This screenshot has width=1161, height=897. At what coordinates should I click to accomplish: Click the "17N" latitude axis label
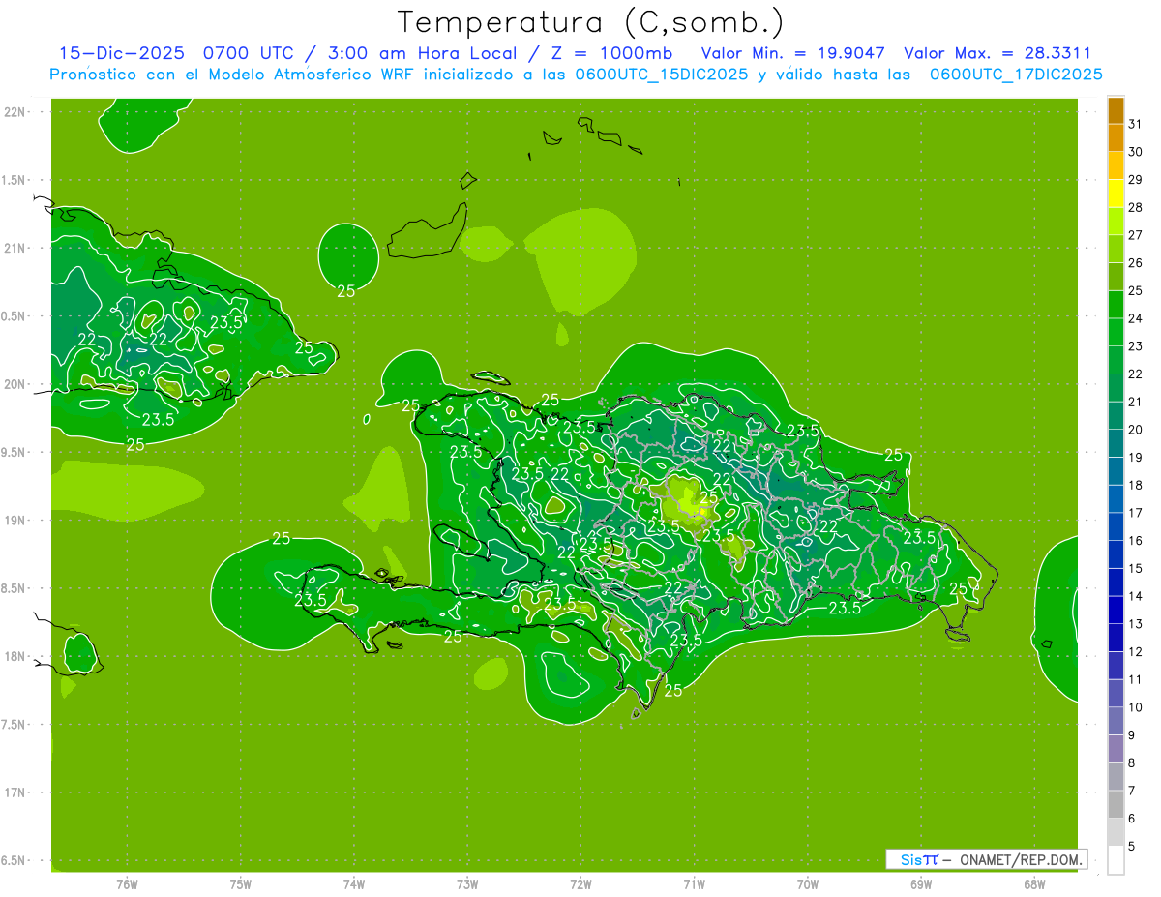click(15, 792)
